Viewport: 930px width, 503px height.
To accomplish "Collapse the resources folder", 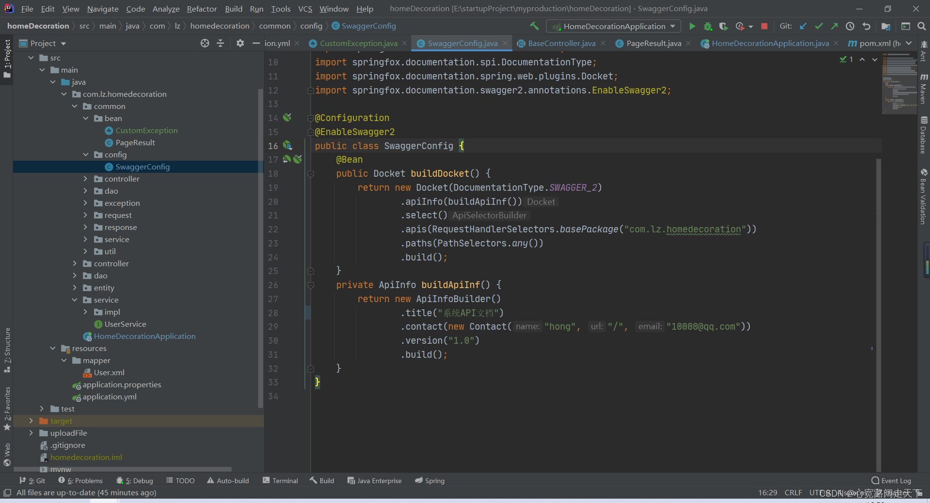I will [53, 348].
